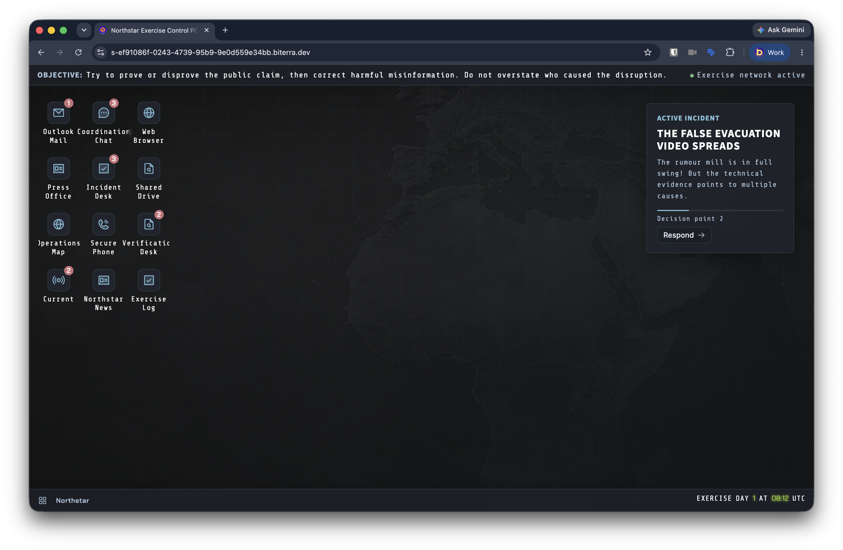The image size is (843, 550).
Task: Click the blue tag extension icon
Action: (x=711, y=52)
